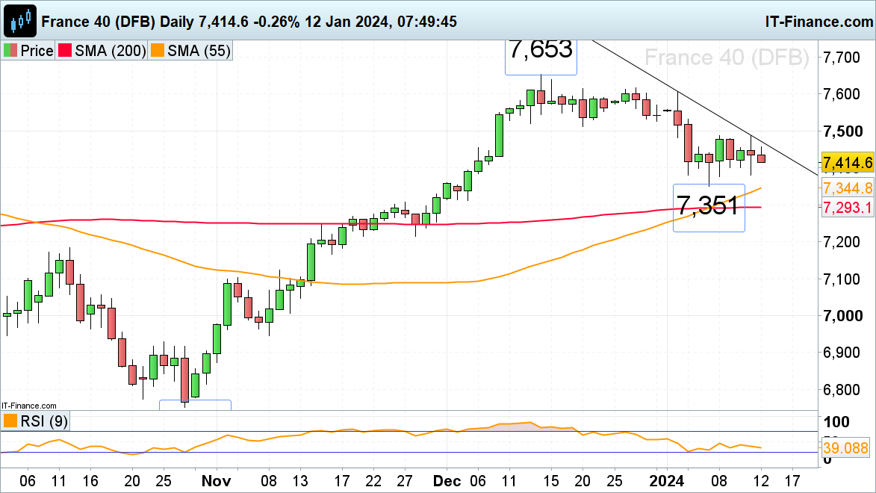876x493 pixels.
Task: Click the 27 date axis label
Action: [x=405, y=481]
